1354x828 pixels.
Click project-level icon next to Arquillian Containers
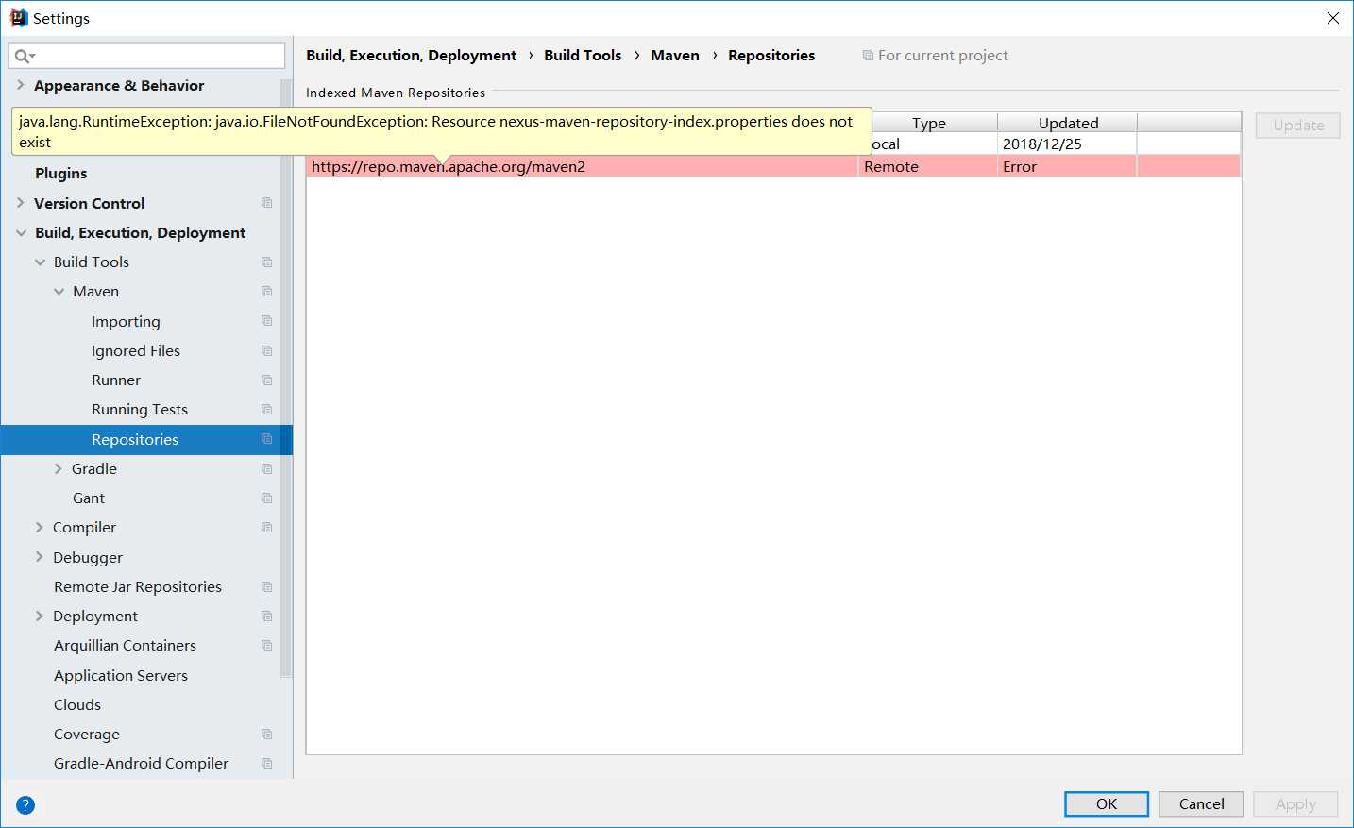point(267,645)
